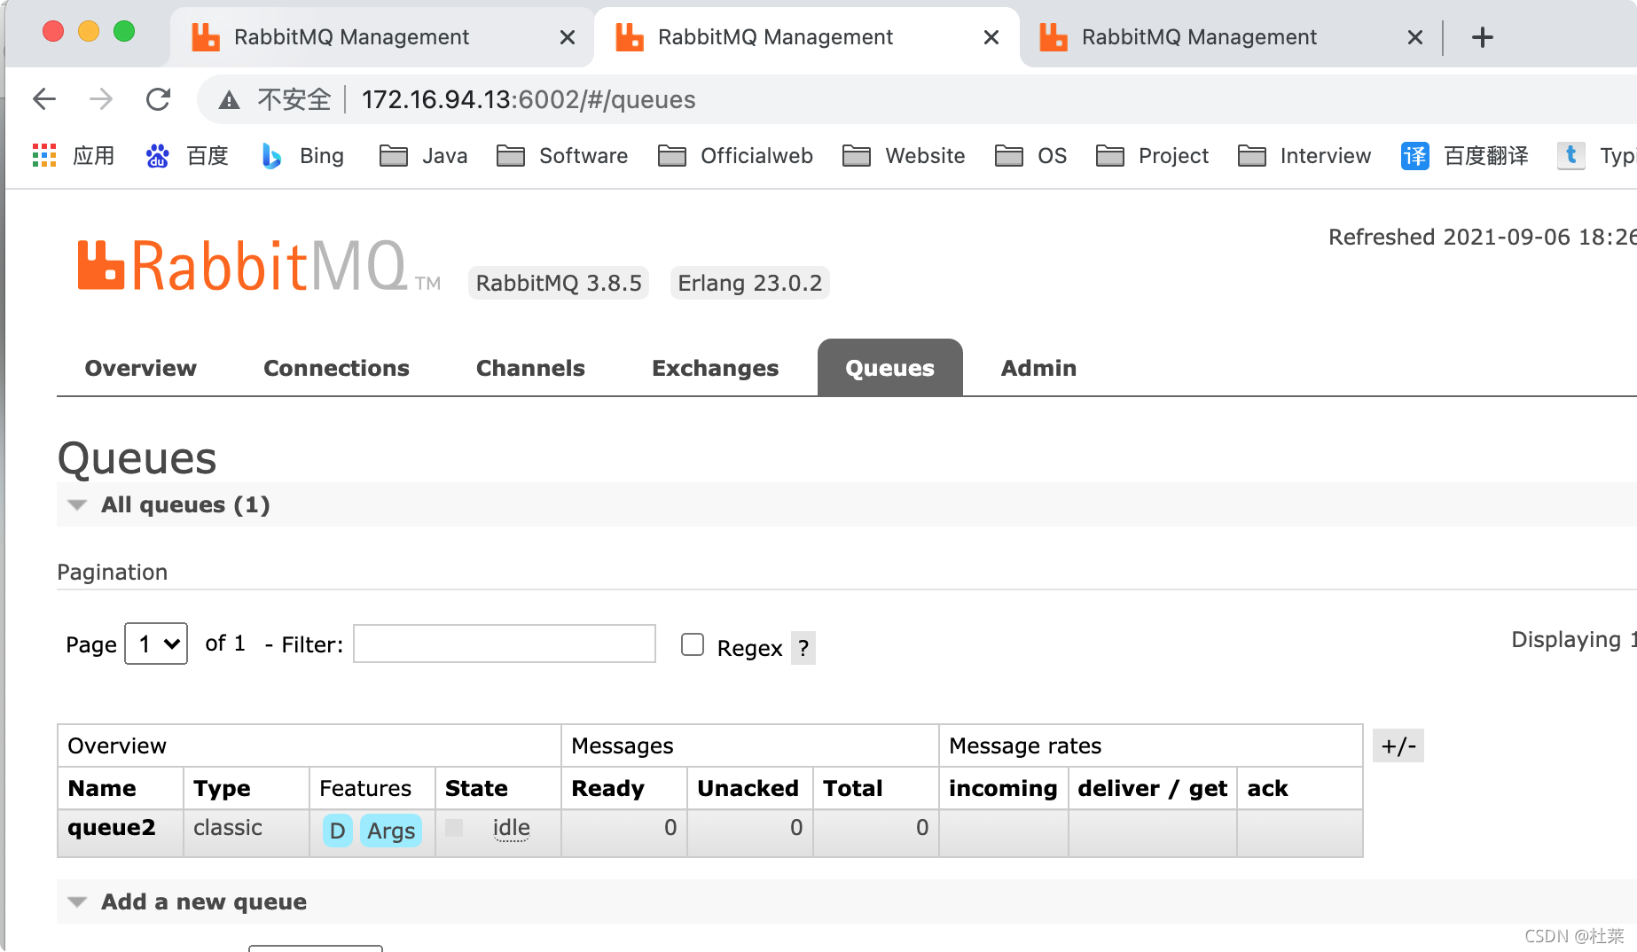Open the Page number dropdown
Screen dimensions: 1637x952
point(156,644)
